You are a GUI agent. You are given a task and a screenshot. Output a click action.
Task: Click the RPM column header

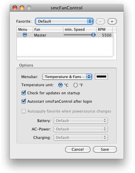click(104, 29)
